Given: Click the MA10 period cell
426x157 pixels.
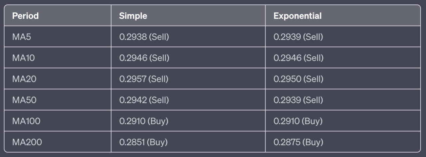Looking at the screenshot, I should pyautogui.click(x=23, y=58).
